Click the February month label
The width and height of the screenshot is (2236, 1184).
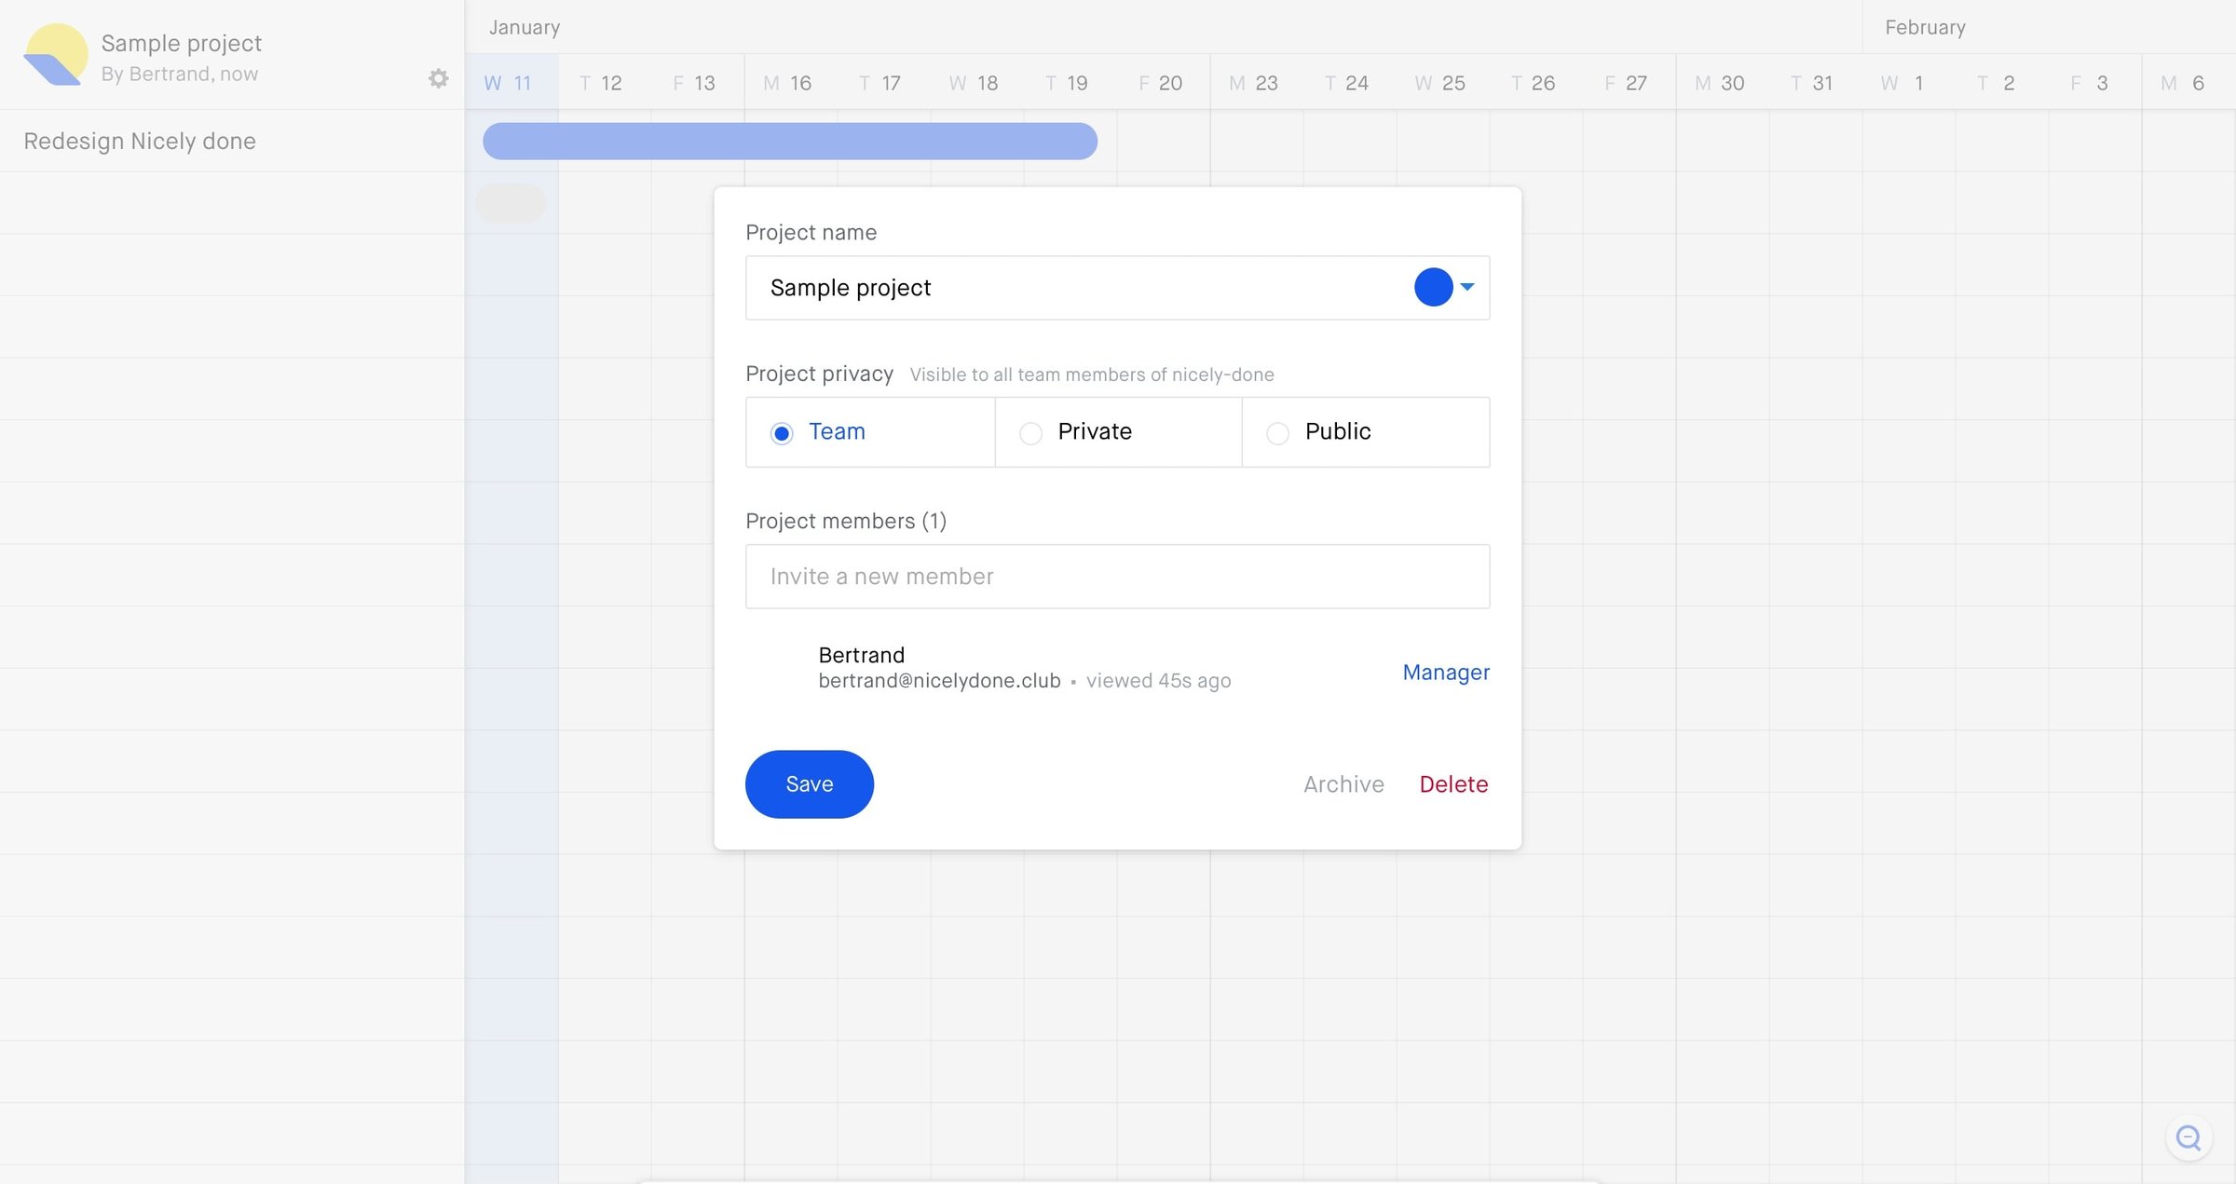coord(1925,28)
